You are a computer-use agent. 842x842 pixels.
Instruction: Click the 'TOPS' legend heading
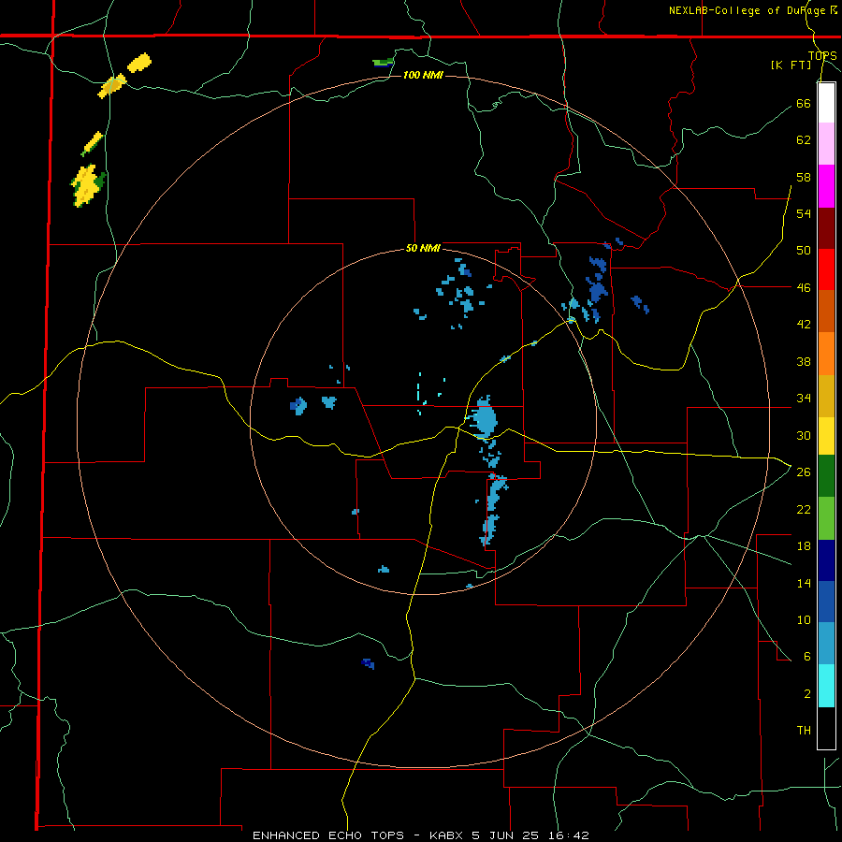[822, 56]
